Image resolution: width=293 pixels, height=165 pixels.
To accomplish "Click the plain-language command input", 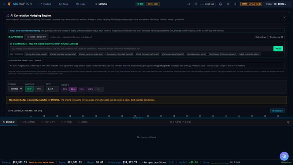I will click(x=141, y=49).
